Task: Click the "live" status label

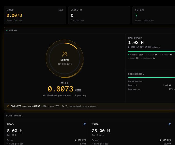Action: tap(61, 10)
